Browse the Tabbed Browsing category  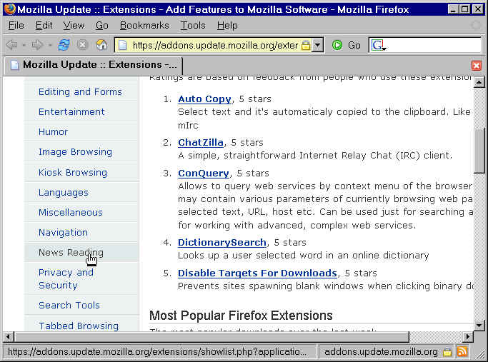(x=79, y=326)
